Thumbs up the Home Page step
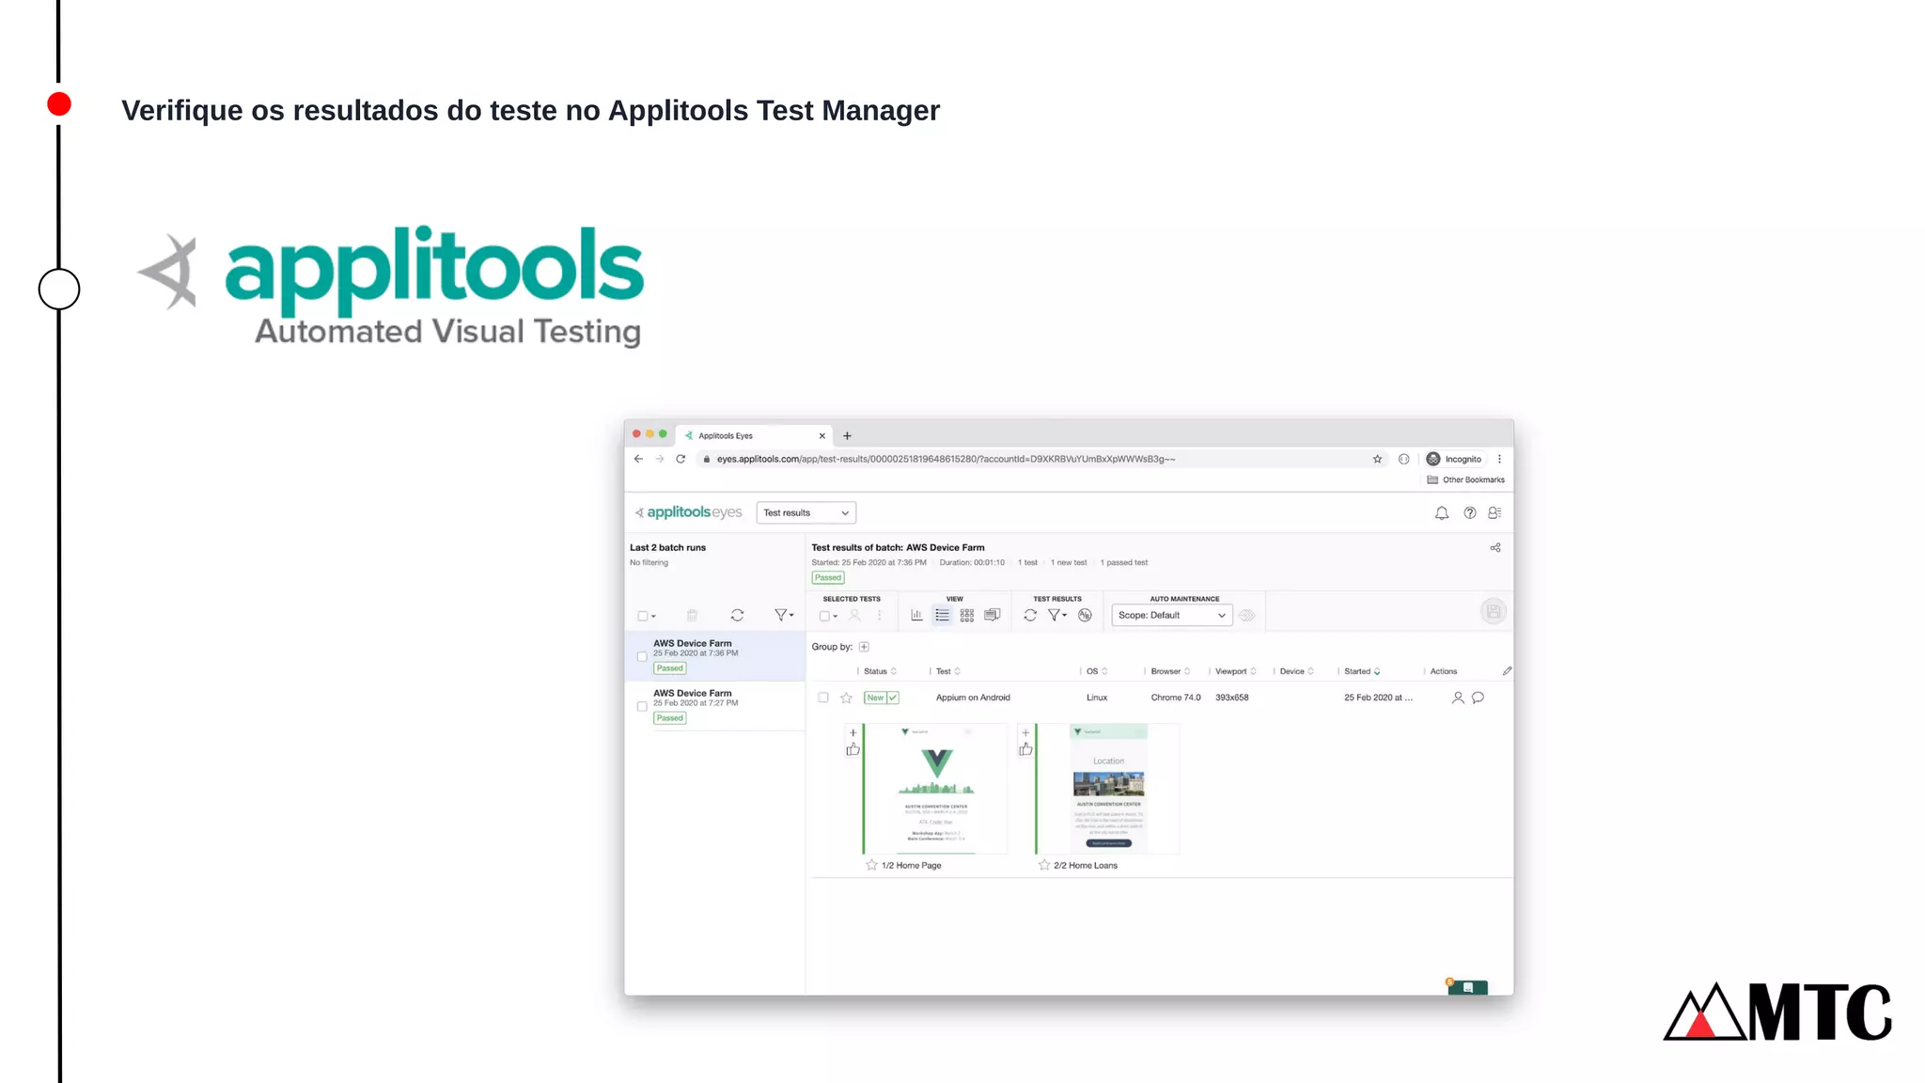The width and height of the screenshot is (1925, 1083). 853,749
